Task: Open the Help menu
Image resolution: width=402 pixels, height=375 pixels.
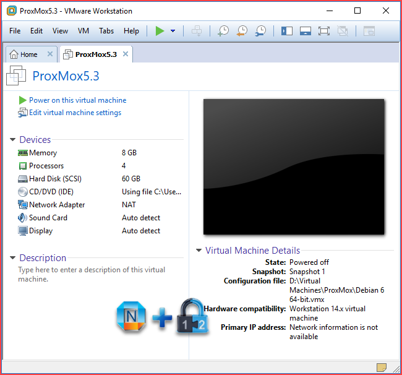Action: [x=131, y=31]
